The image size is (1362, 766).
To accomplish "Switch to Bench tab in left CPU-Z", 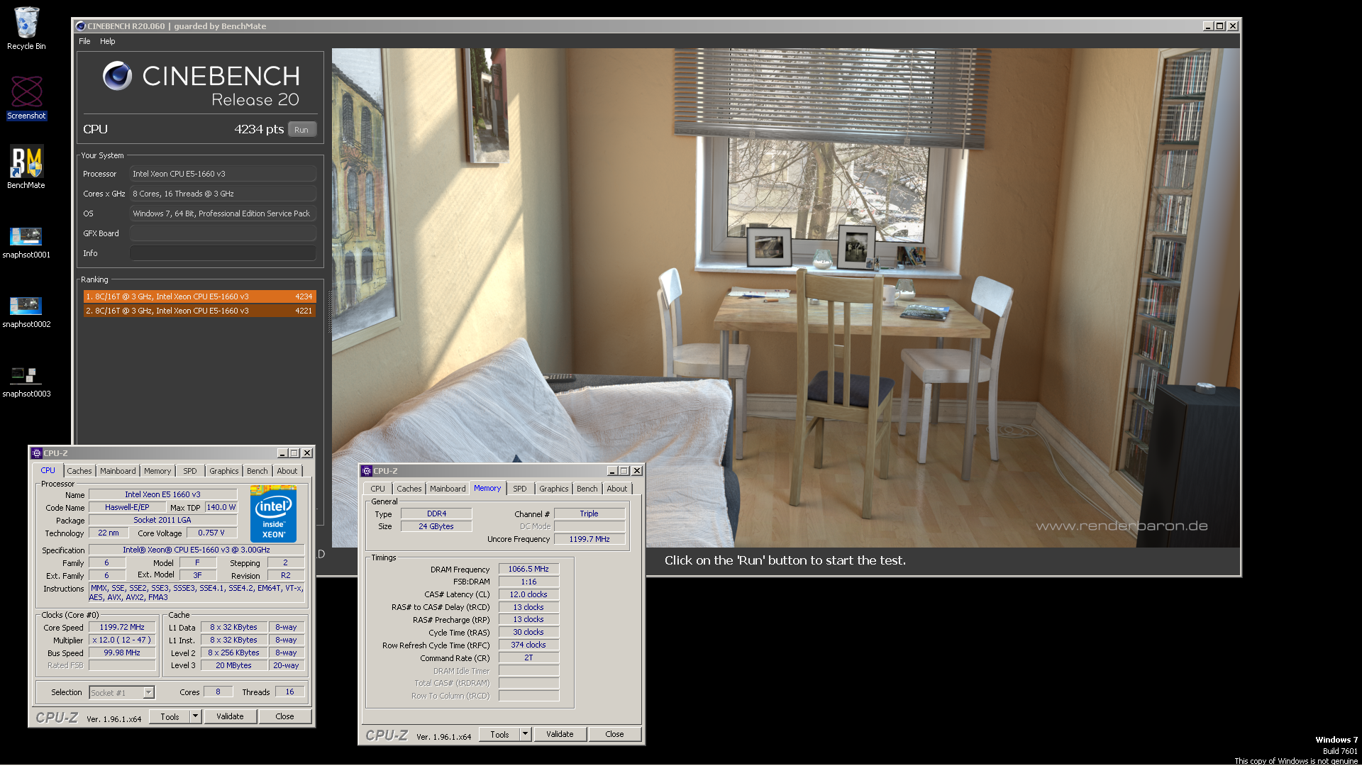I will pos(258,471).
